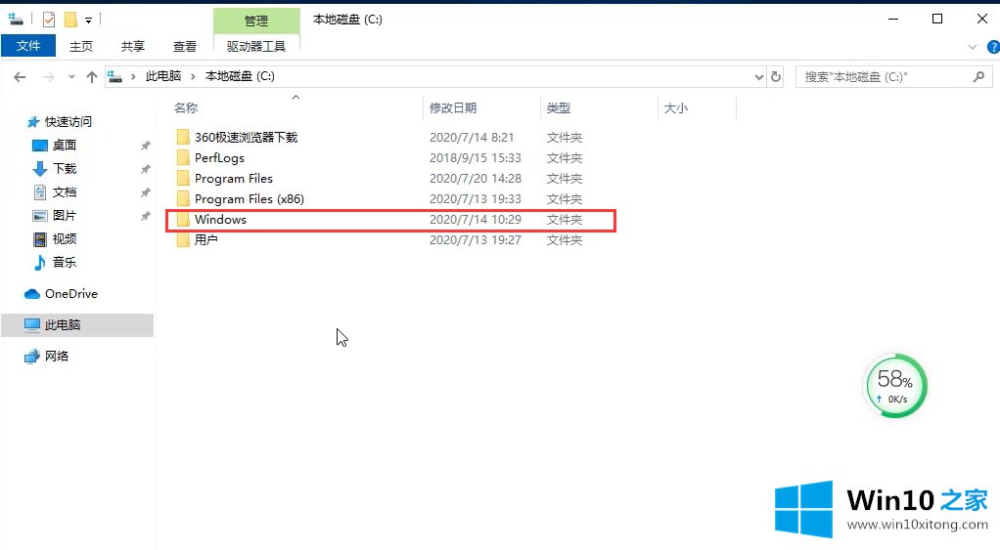
Task: Click the drive system menu title icon
Action: point(16,20)
